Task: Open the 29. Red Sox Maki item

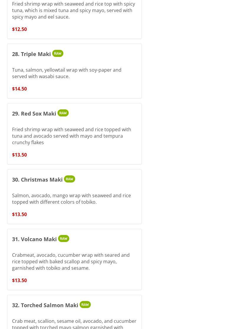Action: 34,113
